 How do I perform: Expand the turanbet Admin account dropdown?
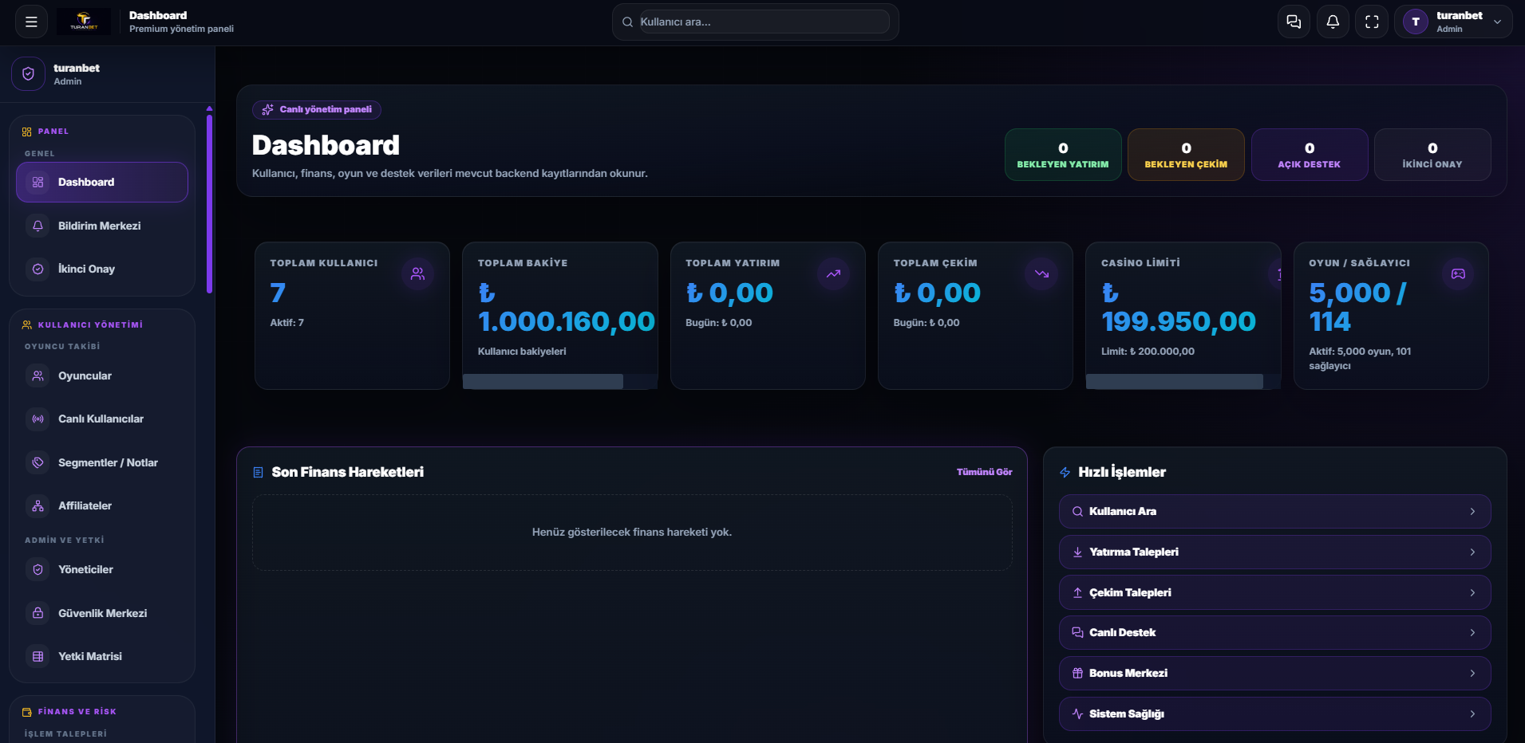point(1453,22)
